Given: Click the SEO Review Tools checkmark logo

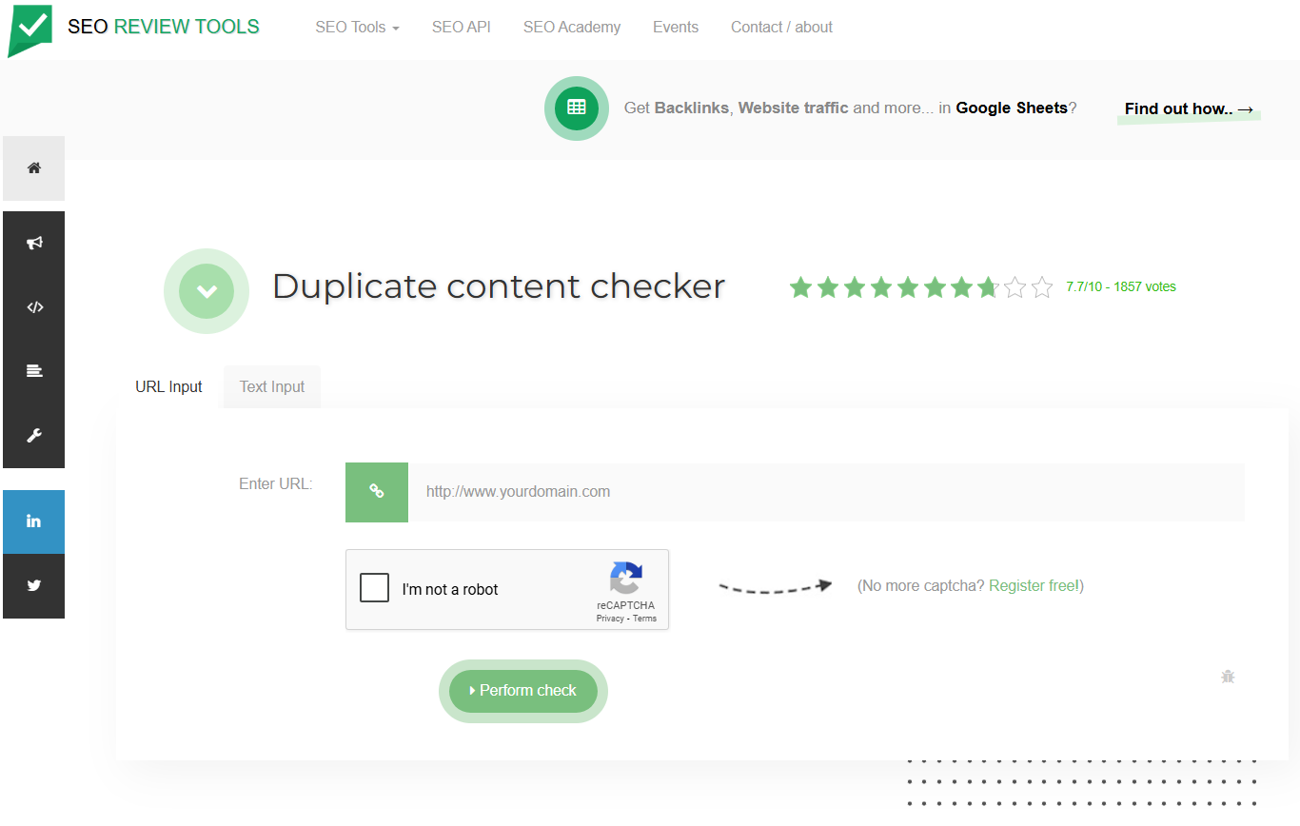Looking at the screenshot, I should tap(30, 30).
